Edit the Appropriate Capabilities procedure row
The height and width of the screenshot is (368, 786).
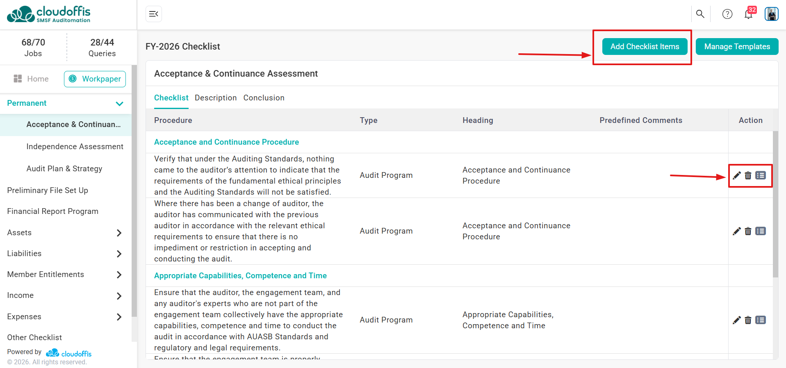pos(737,320)
